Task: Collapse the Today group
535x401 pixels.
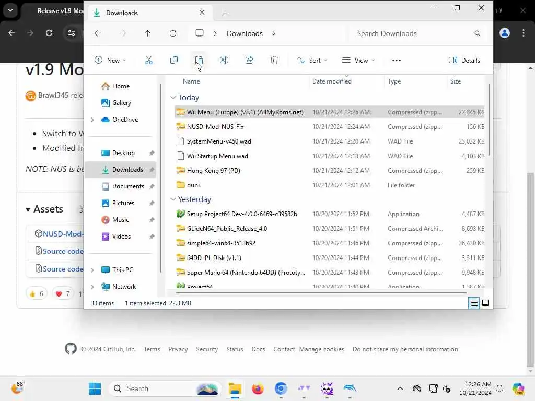Action: coord(173,98)
